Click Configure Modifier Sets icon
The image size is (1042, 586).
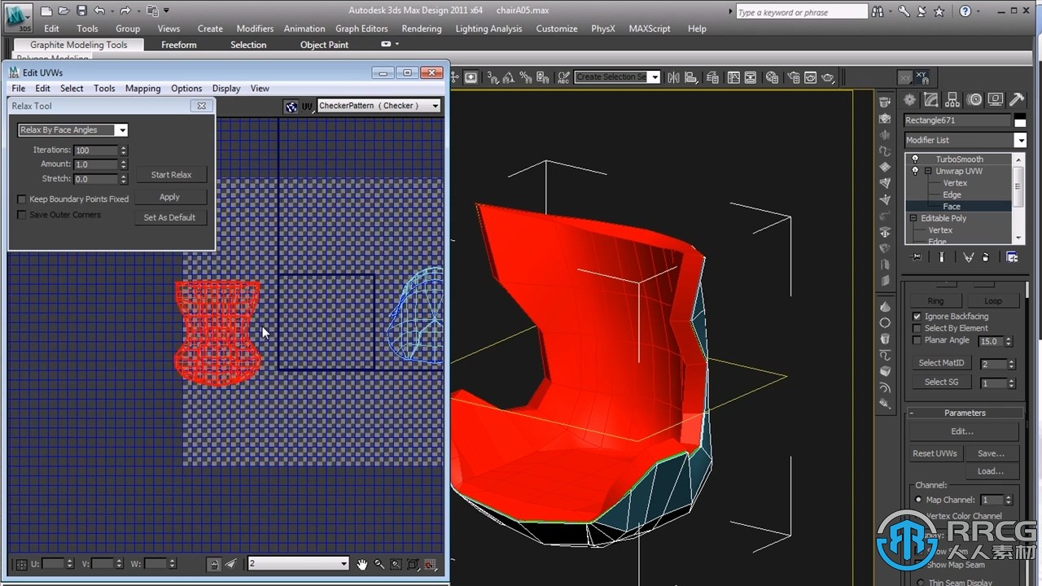tap(1012, 257)
